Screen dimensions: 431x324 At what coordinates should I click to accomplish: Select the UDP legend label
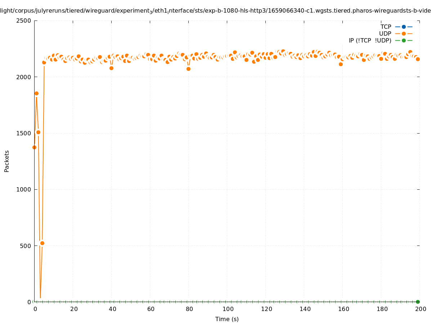click(385, 33)
